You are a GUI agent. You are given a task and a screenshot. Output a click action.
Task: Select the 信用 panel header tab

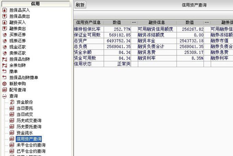pyautogui.click(x=36, y=4)
